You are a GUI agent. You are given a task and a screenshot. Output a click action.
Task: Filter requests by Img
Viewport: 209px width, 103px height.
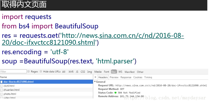[90, 72]
